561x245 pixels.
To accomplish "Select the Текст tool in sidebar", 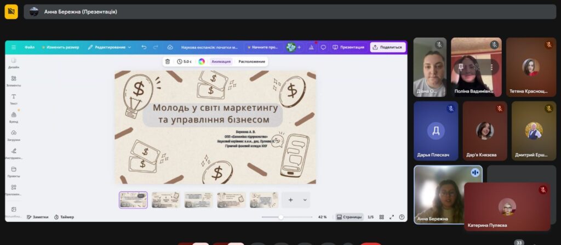I will tap(14, 98).
